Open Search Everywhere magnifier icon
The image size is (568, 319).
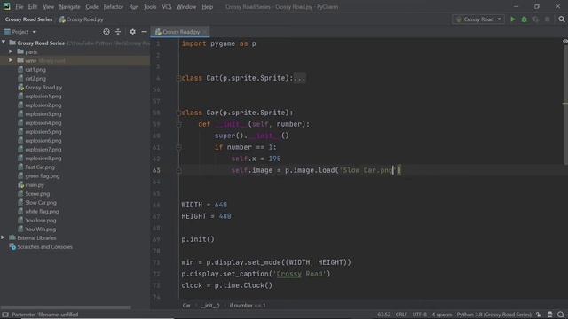point(562,19)
